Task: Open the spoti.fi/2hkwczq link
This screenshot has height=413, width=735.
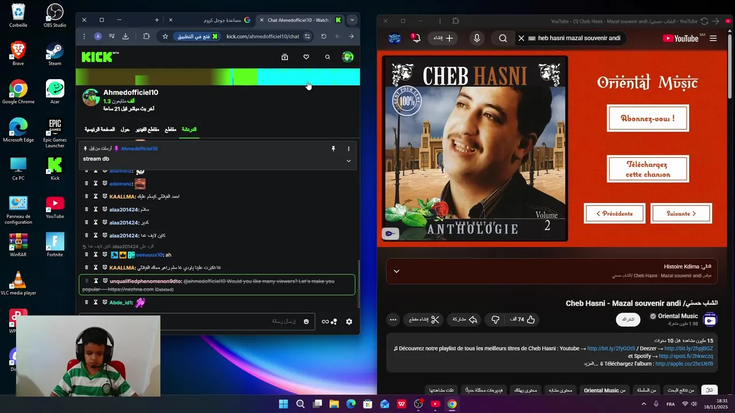Action: 686,356
